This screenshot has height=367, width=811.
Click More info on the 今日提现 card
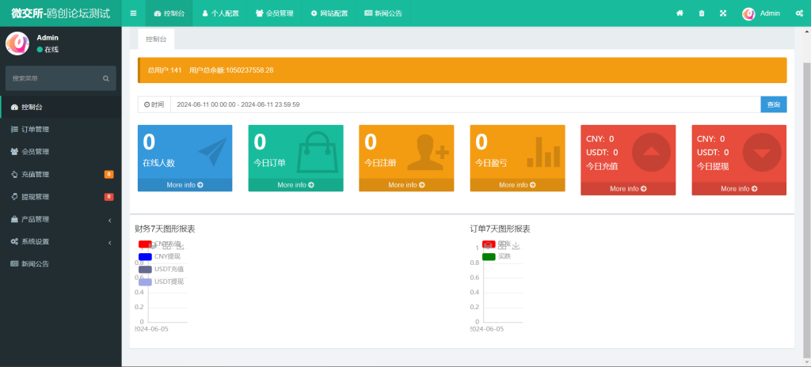739,189
